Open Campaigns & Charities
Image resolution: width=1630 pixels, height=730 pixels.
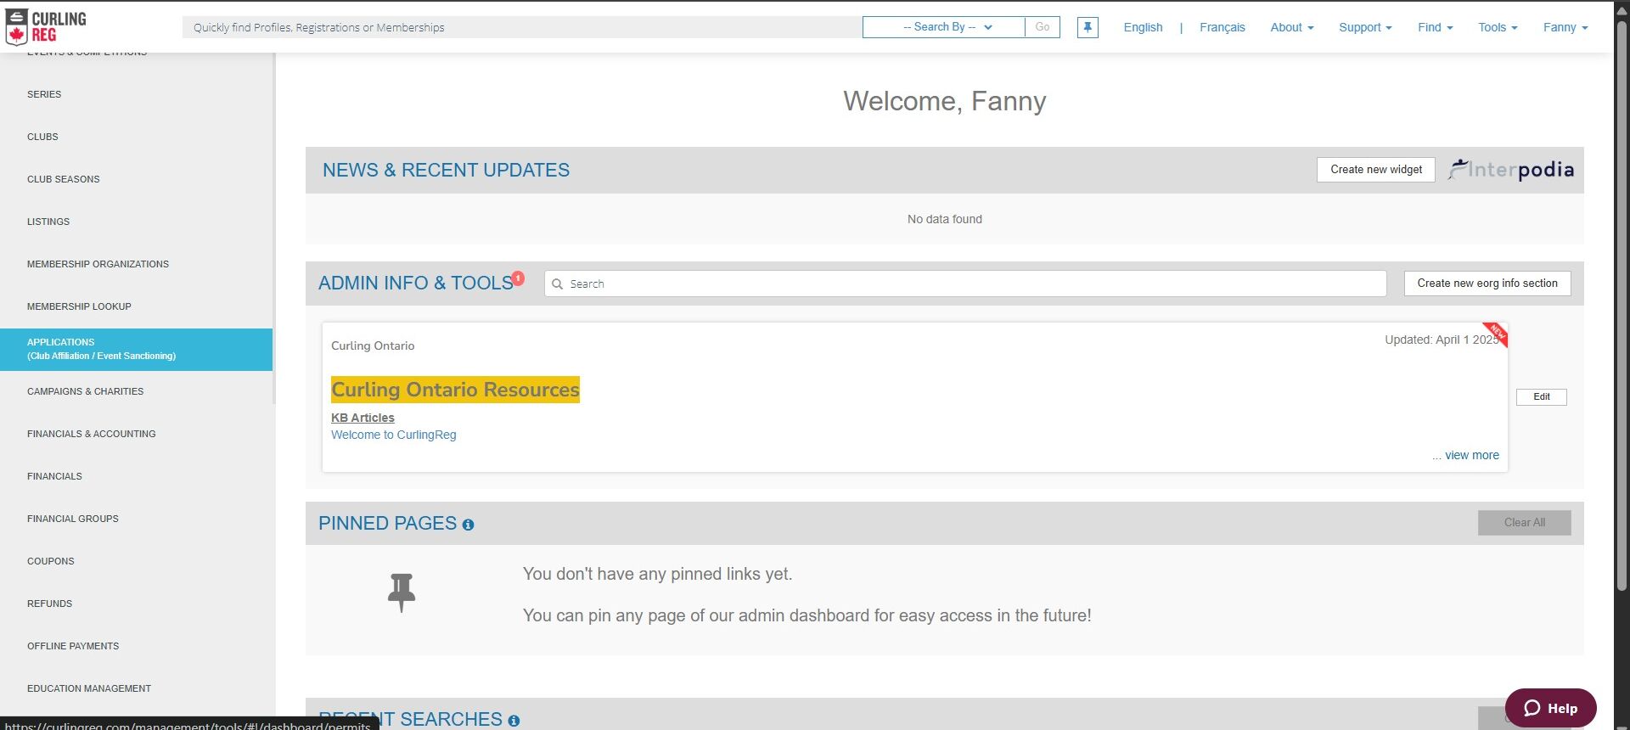[136, 391]
